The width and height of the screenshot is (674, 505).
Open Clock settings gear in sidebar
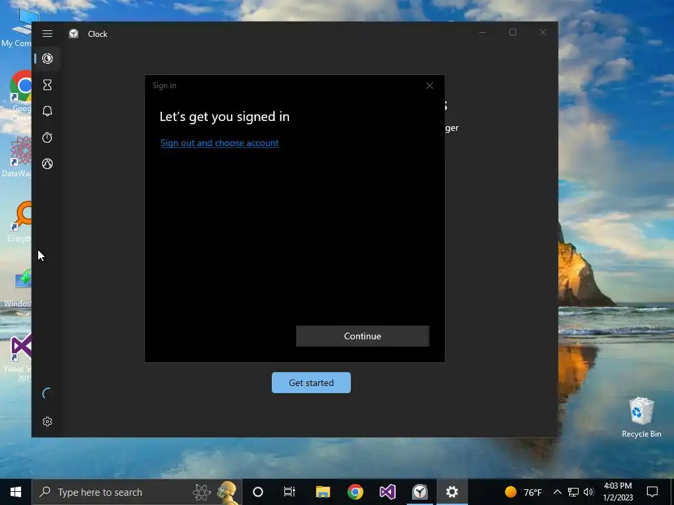[x=47, y=421]
